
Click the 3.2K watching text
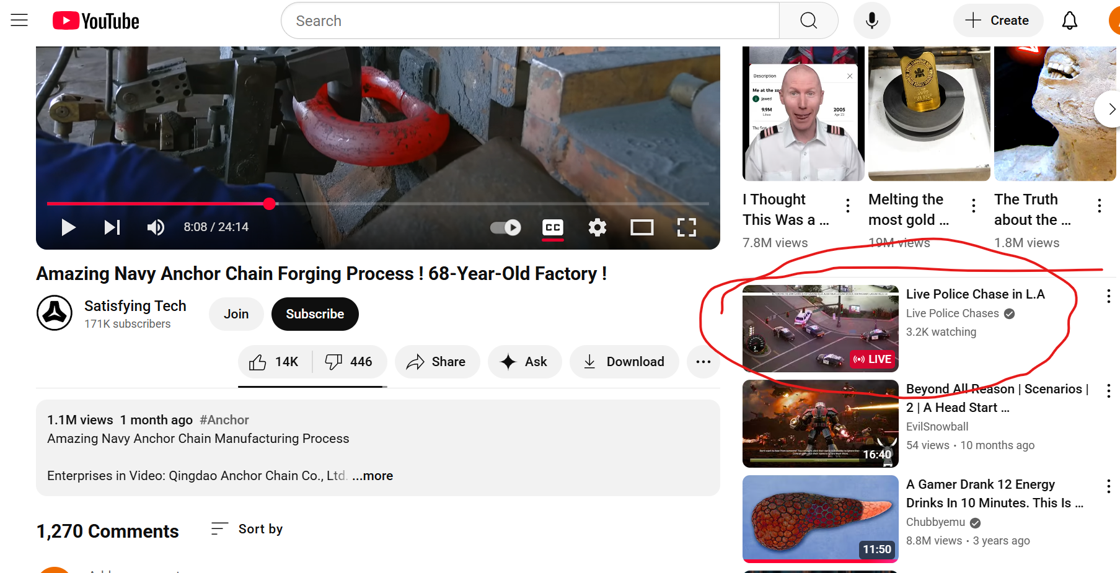click(x=941, y=332)
